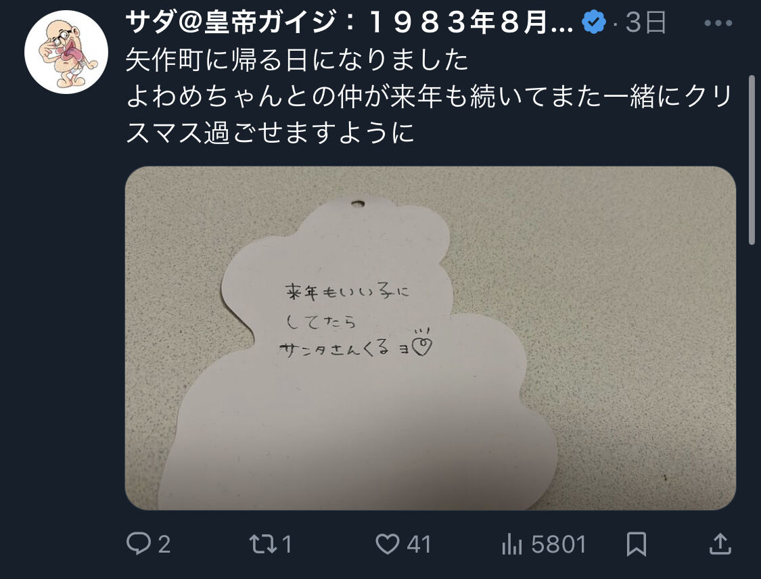
Task: Bookmark this post
Action: [636, 544]
